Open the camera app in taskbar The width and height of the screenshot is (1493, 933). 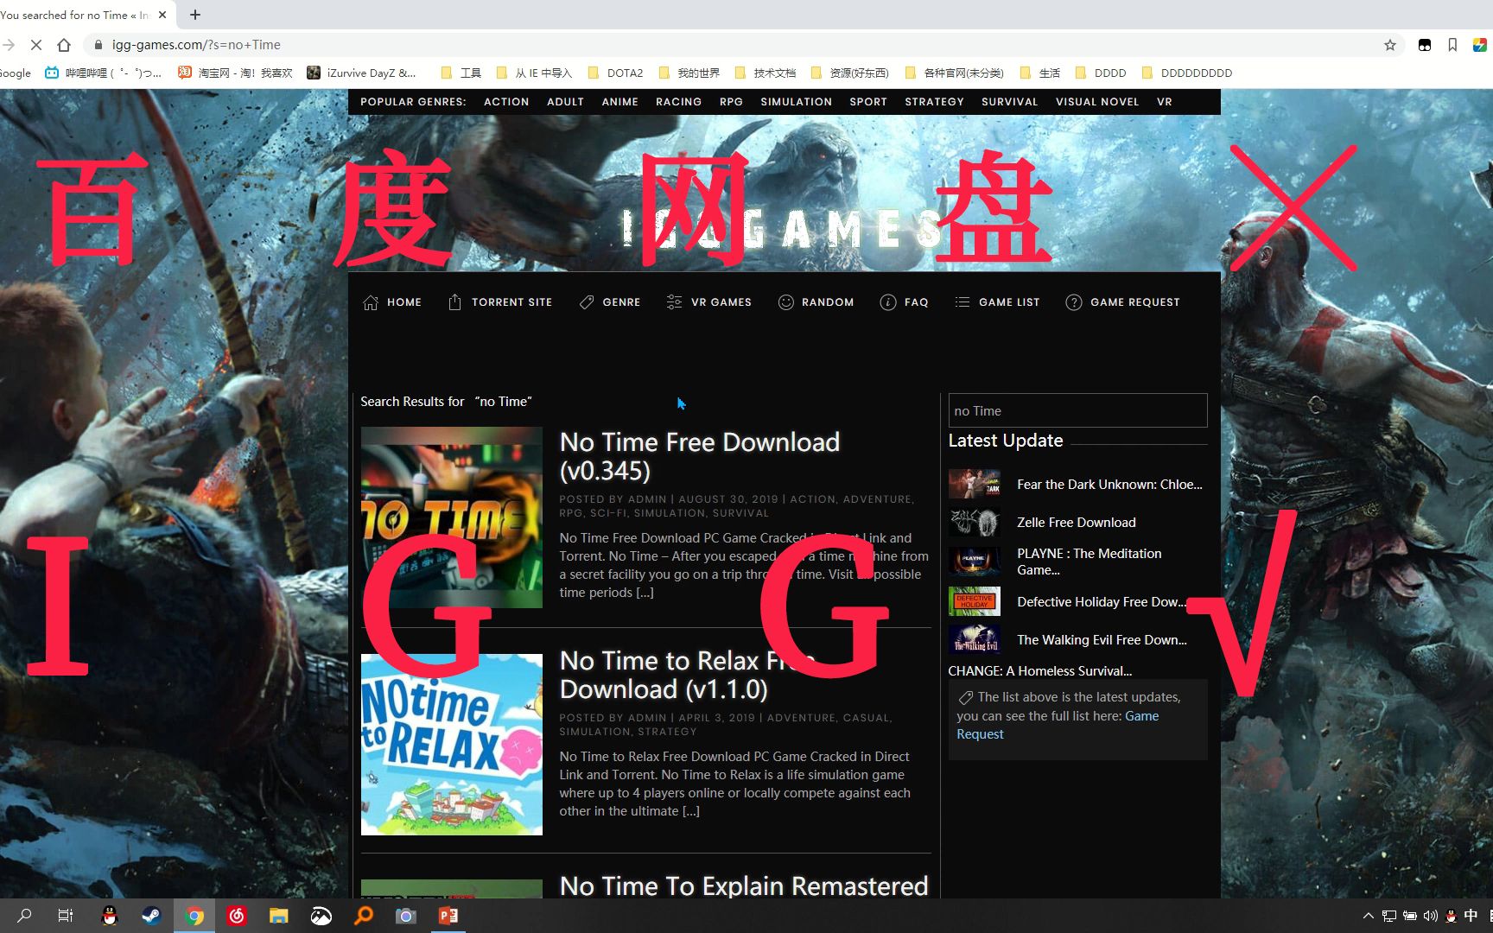405,916
